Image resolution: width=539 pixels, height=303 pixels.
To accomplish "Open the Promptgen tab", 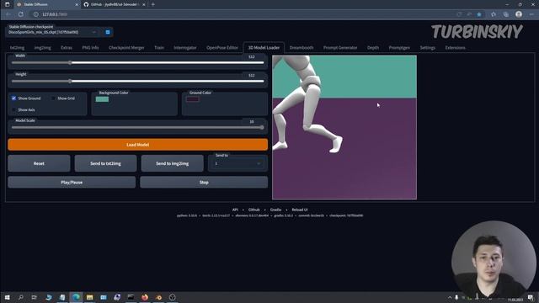I will tap(399, 48).
